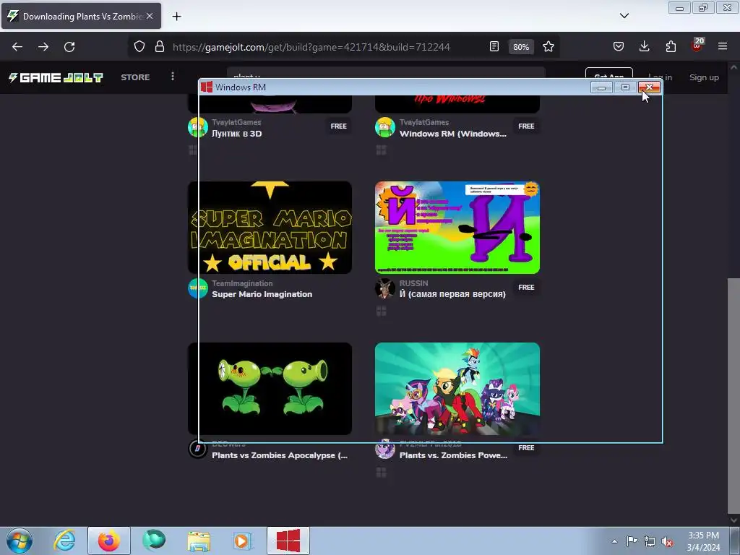Open the Super Mario Imagination title link
740x555 pixels.
pos(262,294)
